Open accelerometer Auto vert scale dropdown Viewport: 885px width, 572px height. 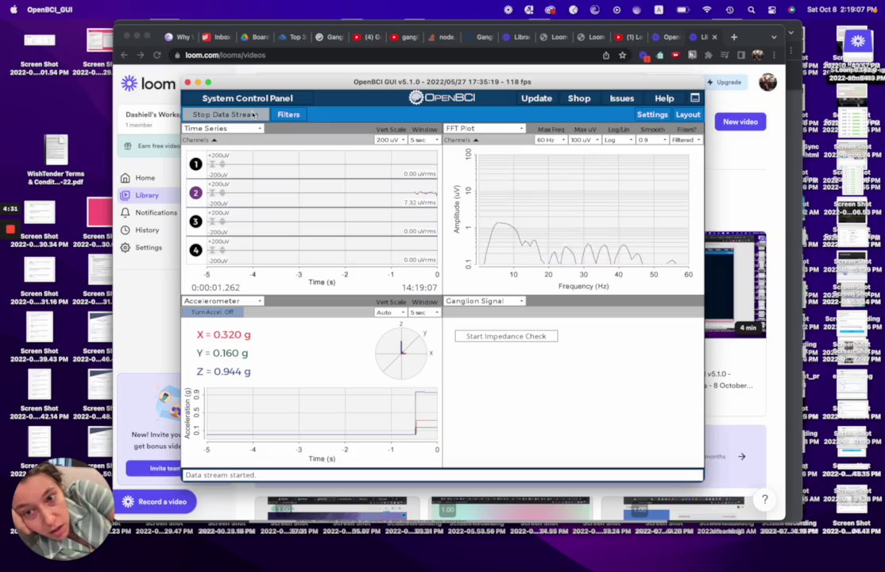point(391,312)
